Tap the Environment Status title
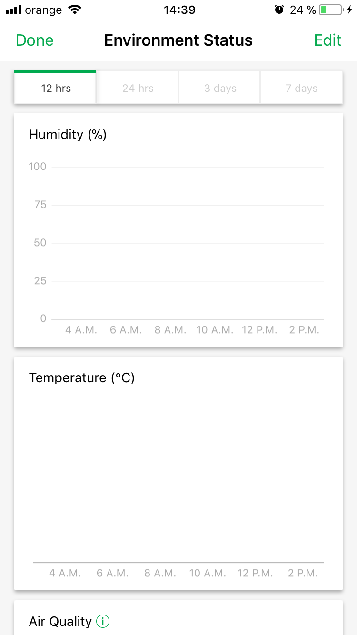This screenshot has width=357, height=635. (x=178, y=40)
